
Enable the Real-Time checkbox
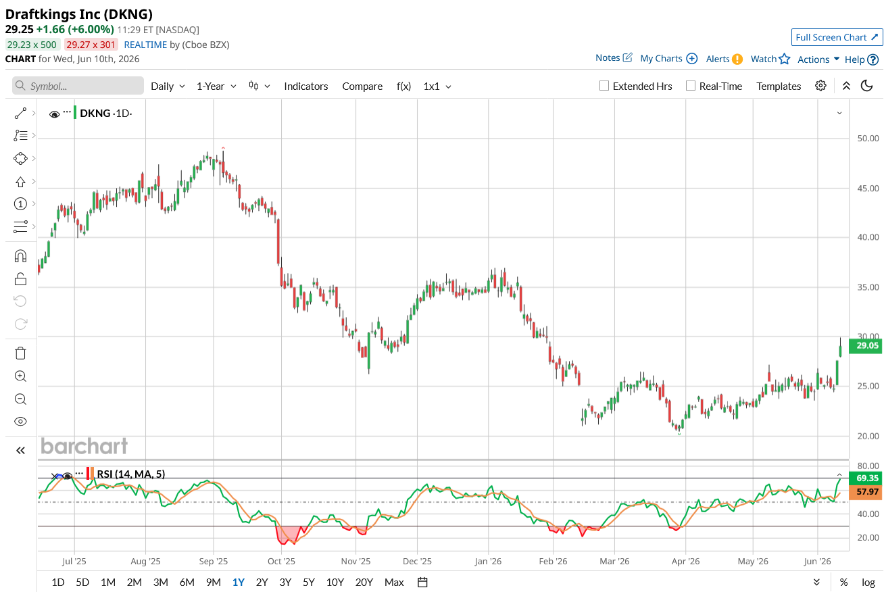click(691, 86)
